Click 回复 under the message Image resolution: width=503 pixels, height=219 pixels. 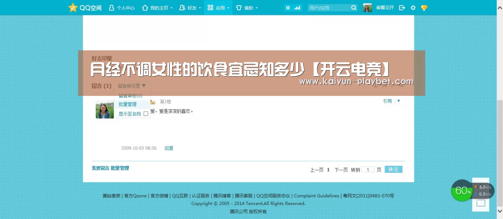coord(169,148)
